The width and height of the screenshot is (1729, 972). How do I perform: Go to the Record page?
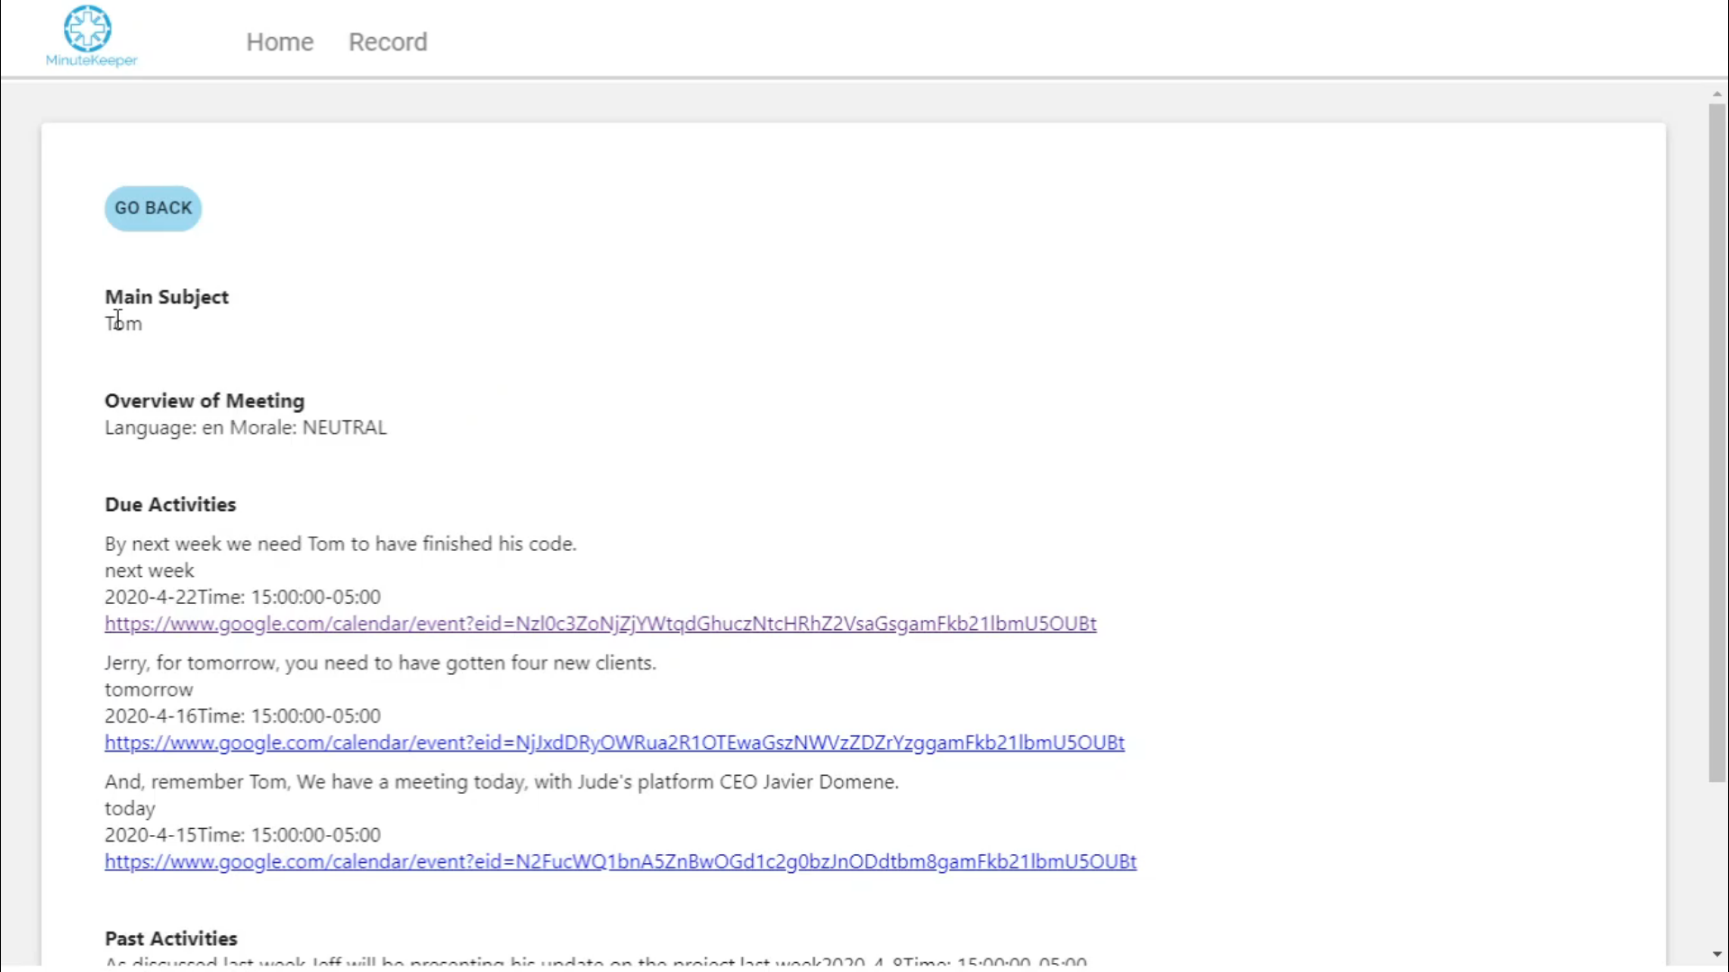point(387,42)
